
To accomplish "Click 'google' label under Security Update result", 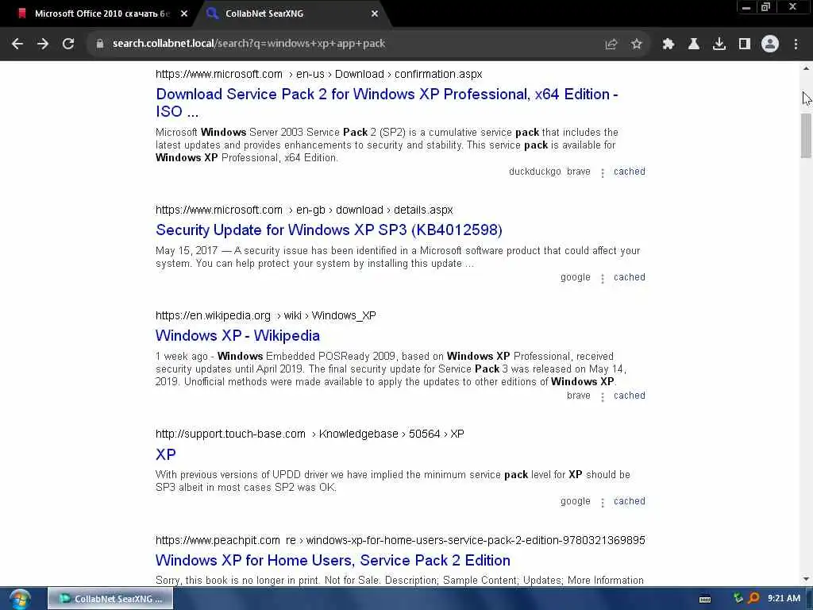I will coord(576,277).
